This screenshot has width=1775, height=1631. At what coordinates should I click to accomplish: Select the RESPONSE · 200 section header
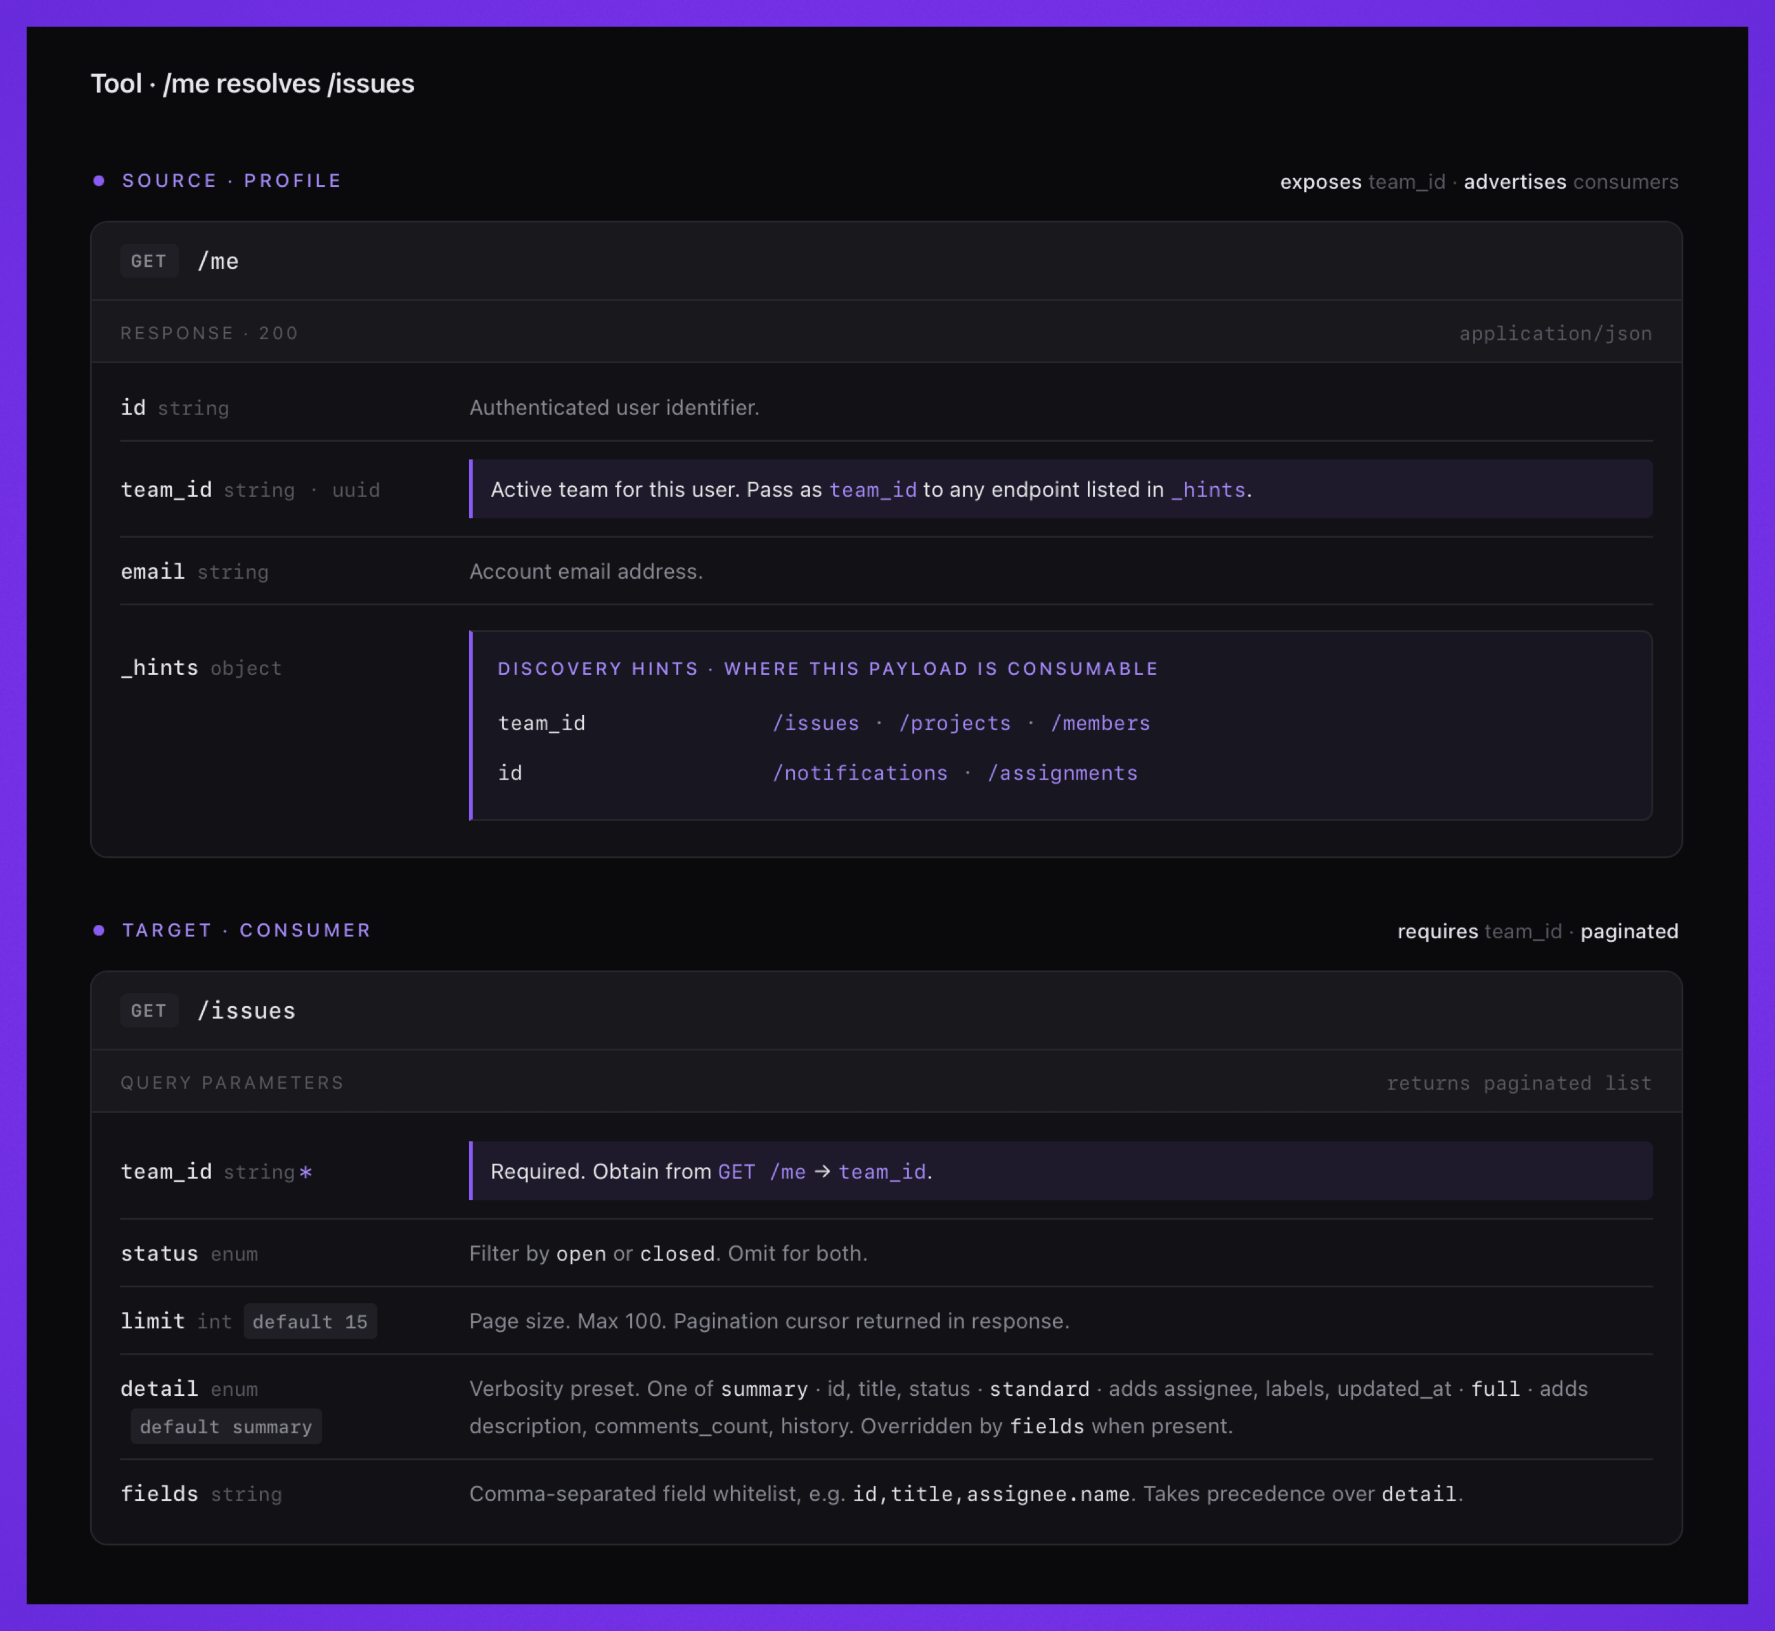(209, 333)
